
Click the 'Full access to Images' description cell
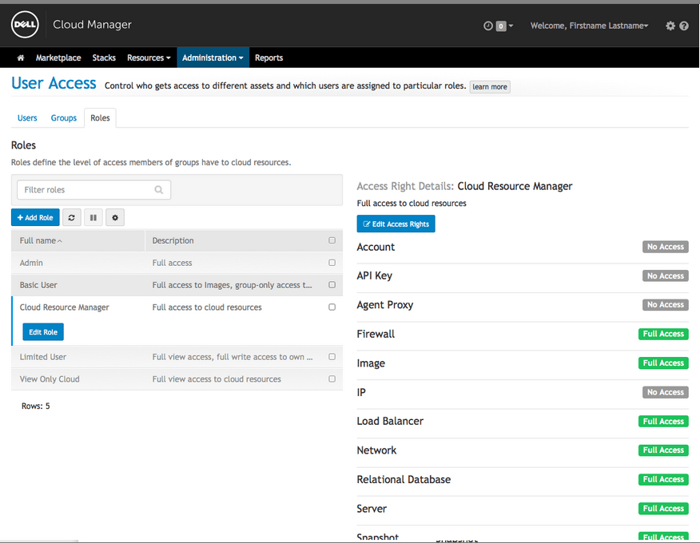coord(233,284)
